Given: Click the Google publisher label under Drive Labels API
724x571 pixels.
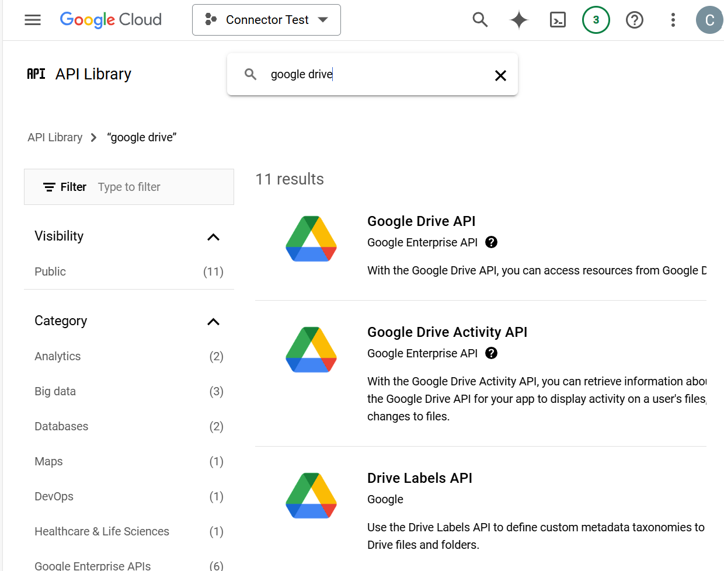Looking at the screenshot, I should click(x=385, y=499).
